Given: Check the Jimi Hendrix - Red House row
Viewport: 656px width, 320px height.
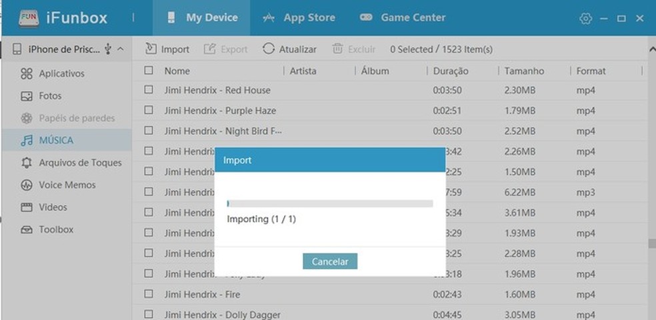Looking at the screenshot, I should (x=149, y=90).
